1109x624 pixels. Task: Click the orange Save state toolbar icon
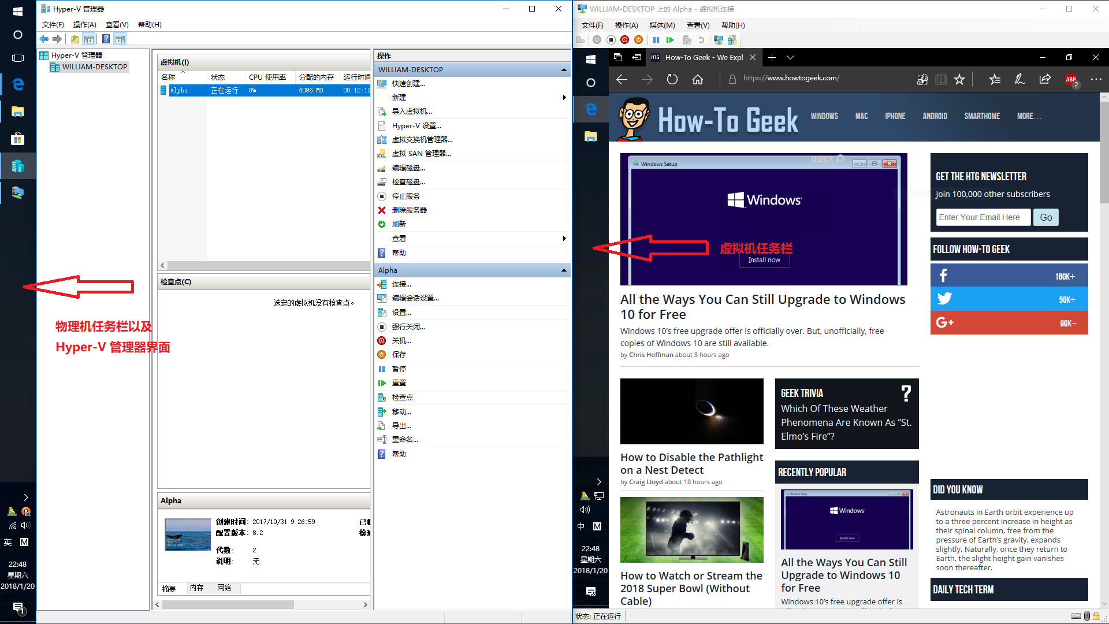pyautogui.click(x=638, y=40)
